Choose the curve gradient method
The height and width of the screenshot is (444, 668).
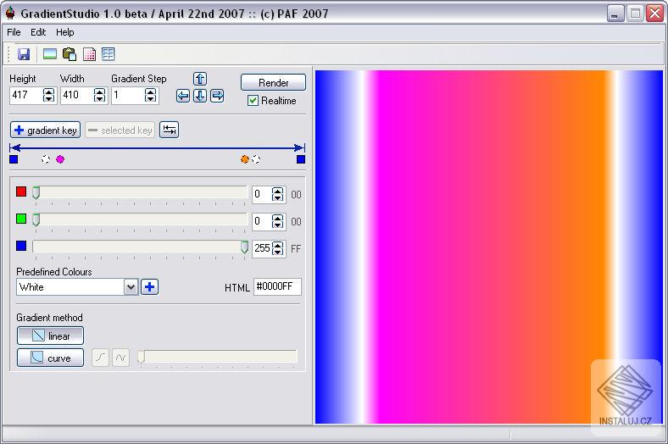pos(50,358)
